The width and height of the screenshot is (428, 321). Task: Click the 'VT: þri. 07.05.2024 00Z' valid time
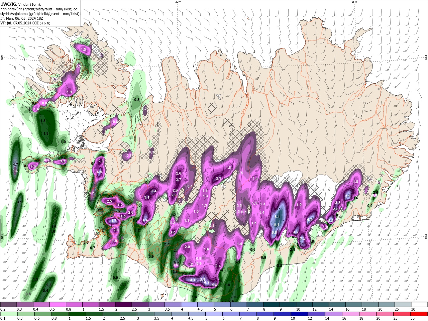pyautogui.click(x=20, y=23)
